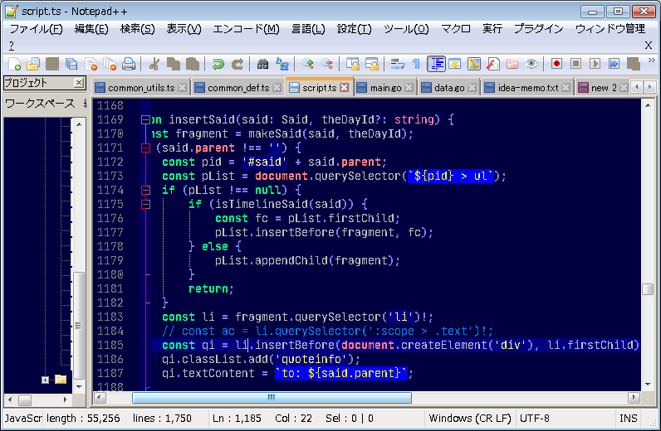Image resolution: width=661 pixels, height=431 pixels.
Task: Toggle the monitoring eye icon
Action: tap(531, 64)
